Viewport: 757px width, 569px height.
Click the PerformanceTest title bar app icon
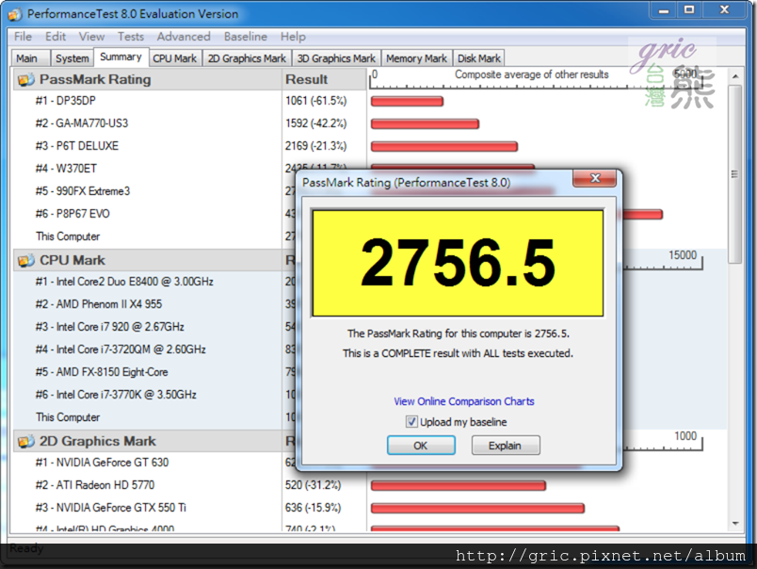[15, 14]
